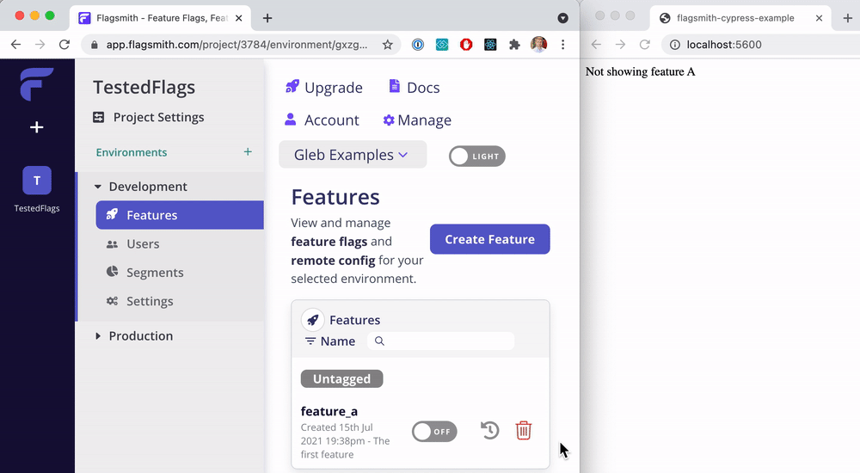This screenshot has height=473, width=860.
Task: Bookmark the Flagsmith page with the star
Action: tap(387, 45)
